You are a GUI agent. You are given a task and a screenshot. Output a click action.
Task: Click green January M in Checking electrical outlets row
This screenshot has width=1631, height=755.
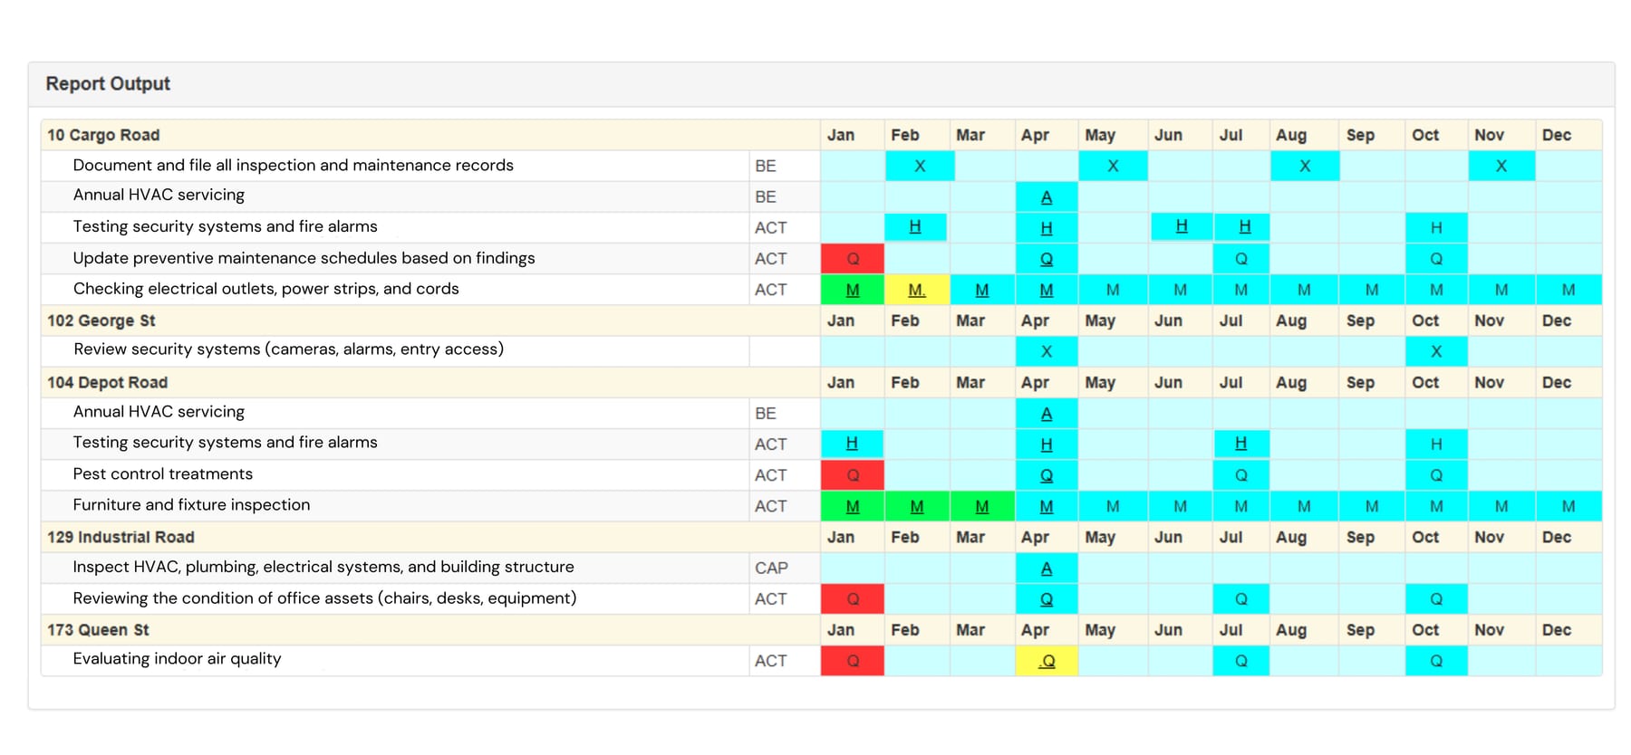(853, 290)
